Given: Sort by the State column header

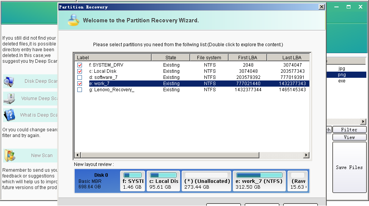Looking at the screenshot, I should [x=170, y=57].
